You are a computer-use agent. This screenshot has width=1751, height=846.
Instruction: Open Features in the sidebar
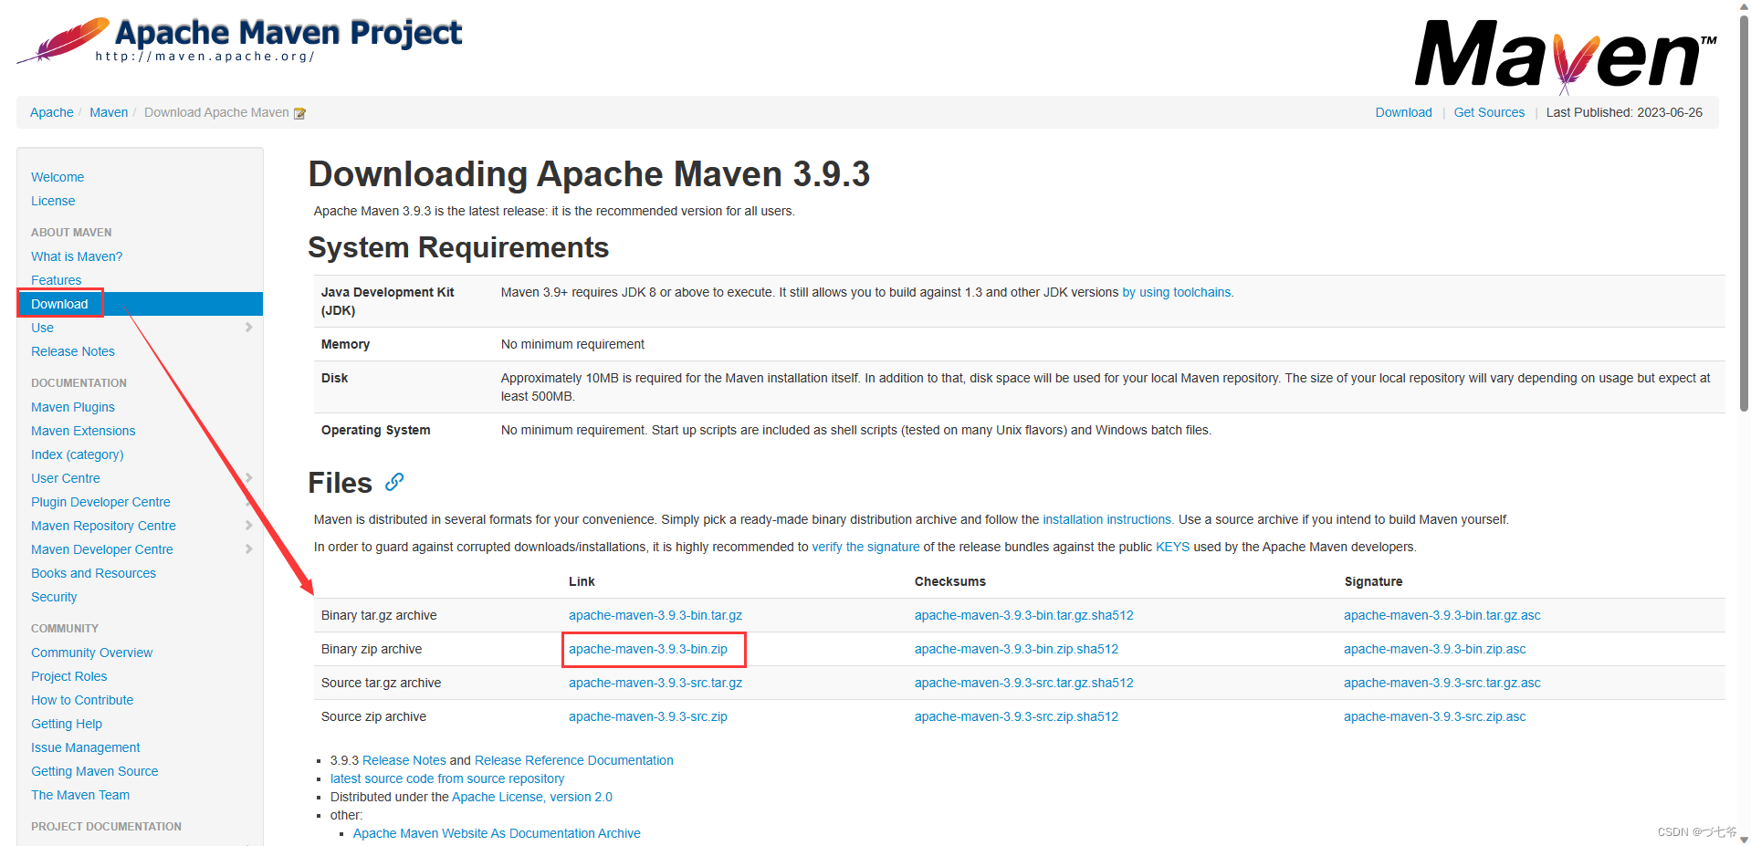click(x=57, y=280)
